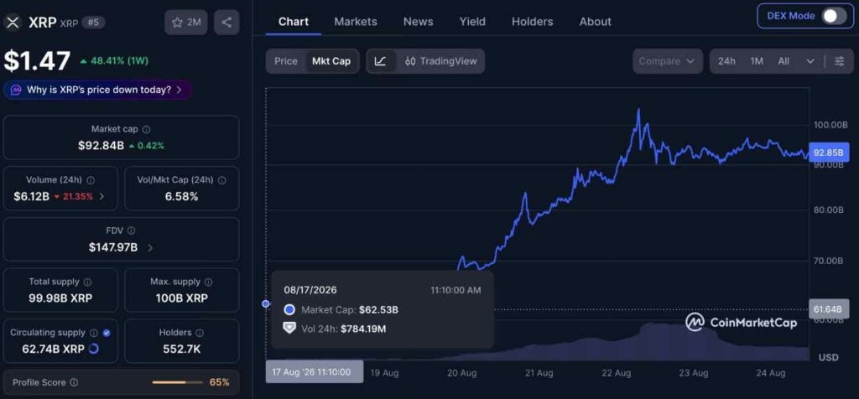Click info icon next to Market cap
The width and height of the screenshot is (859, 399).
[146, 130]
